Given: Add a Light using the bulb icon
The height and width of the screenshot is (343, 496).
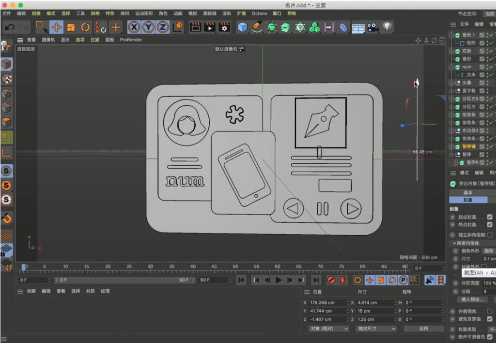Looking at the screenshot, I should click(387, 28).
